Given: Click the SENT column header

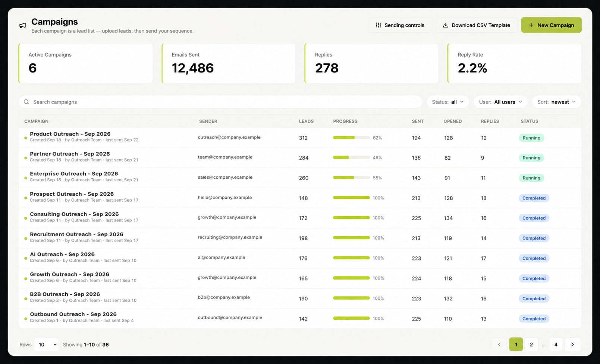Looking at the screenshot, I should click(418, 121).
